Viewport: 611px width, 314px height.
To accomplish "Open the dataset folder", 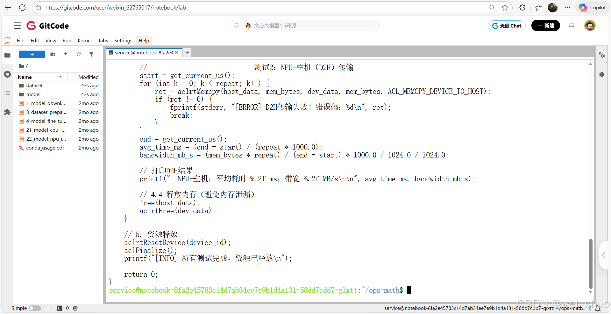I will pyautogui.click(x=58, y=86).
